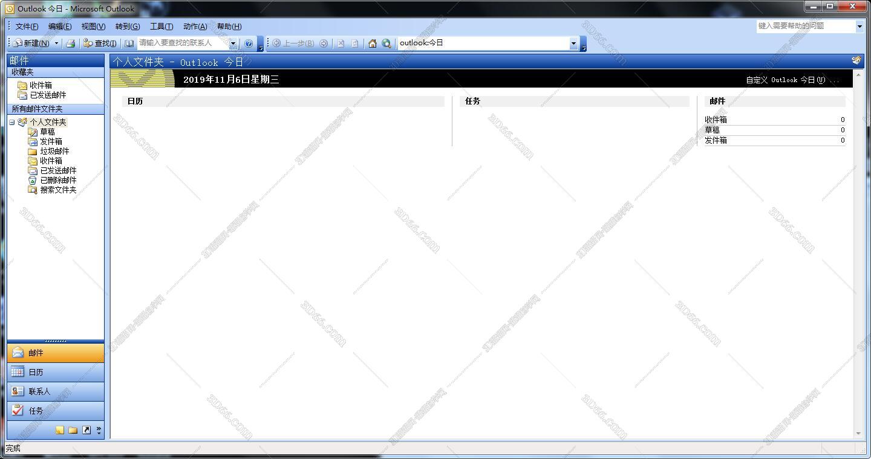Viewport: 871px width, 459px height.
Task: Open the 转到(G) menu
Action: click(x=127, y=27)
